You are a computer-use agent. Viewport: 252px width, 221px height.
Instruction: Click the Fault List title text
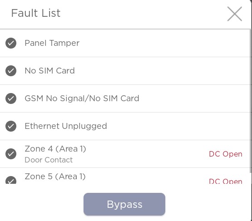pos(36,13)
